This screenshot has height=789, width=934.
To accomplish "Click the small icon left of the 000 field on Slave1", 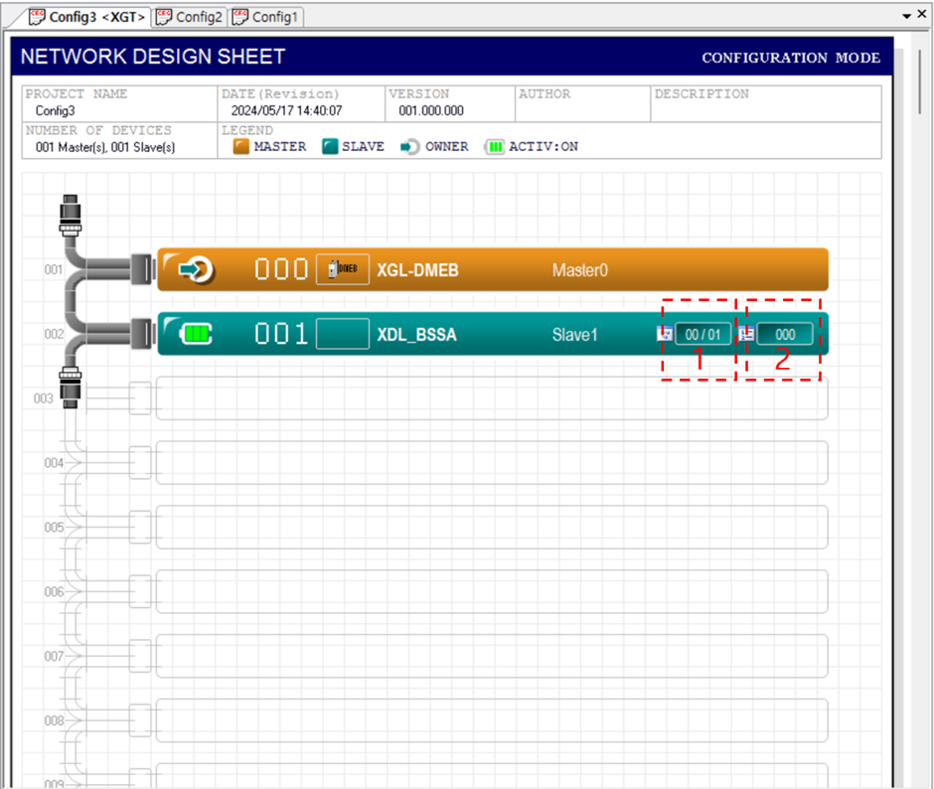I will [x=746, y=334].
